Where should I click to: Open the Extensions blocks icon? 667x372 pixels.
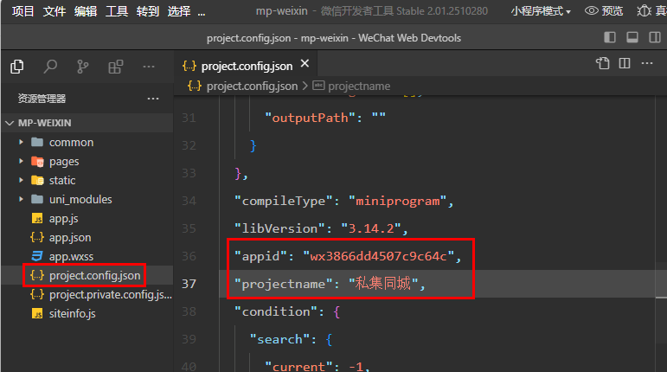115,67
